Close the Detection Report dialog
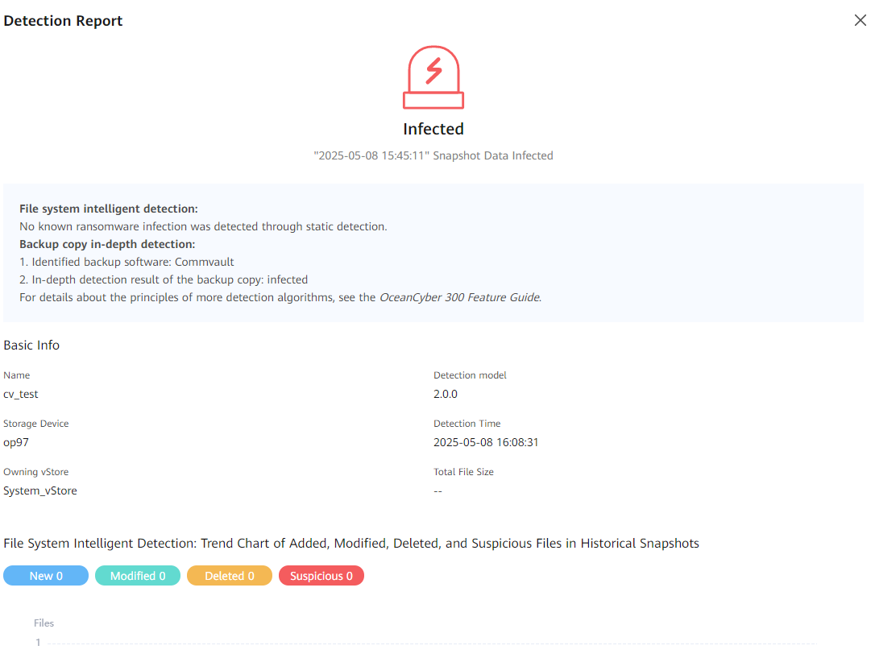The width and height of the screenshot is (871, 658). 860,21
